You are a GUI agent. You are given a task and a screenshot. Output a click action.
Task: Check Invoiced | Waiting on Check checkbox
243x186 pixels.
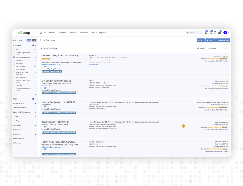[x=14, y=80]
